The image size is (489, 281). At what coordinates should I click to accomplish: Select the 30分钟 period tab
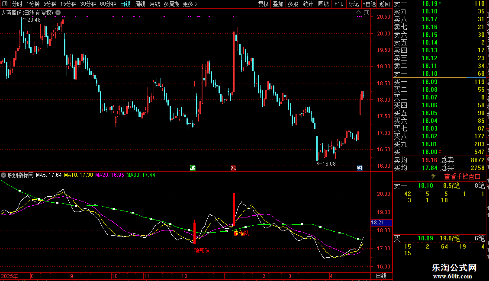click(88, 4)
